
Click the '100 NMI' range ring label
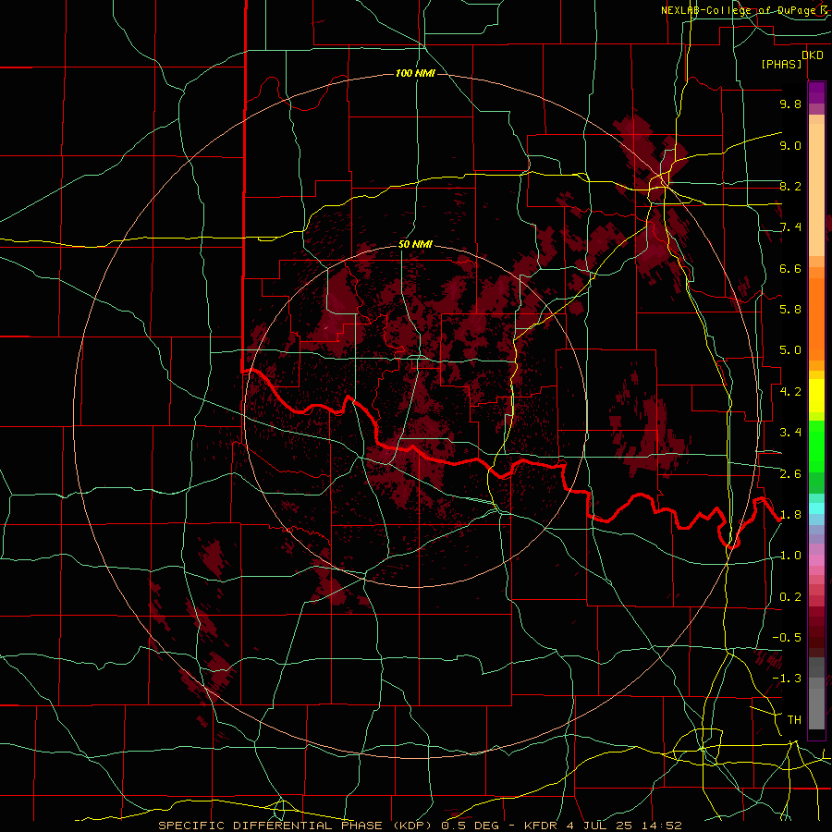click(415, 73)
